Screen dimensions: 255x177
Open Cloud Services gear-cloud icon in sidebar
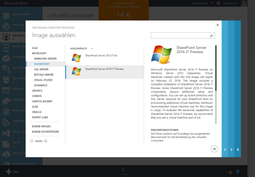point(6,58)
